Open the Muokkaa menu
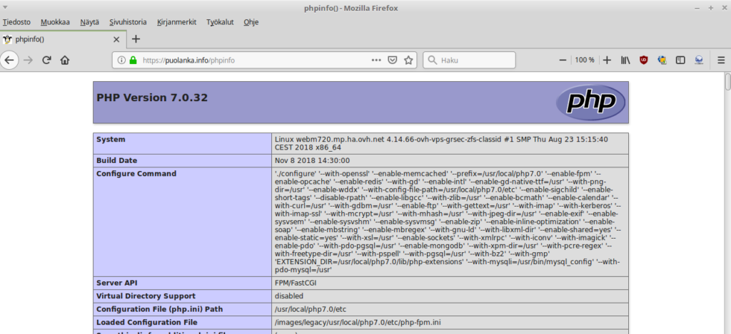The image size is (731, 334). click(55, 22)
